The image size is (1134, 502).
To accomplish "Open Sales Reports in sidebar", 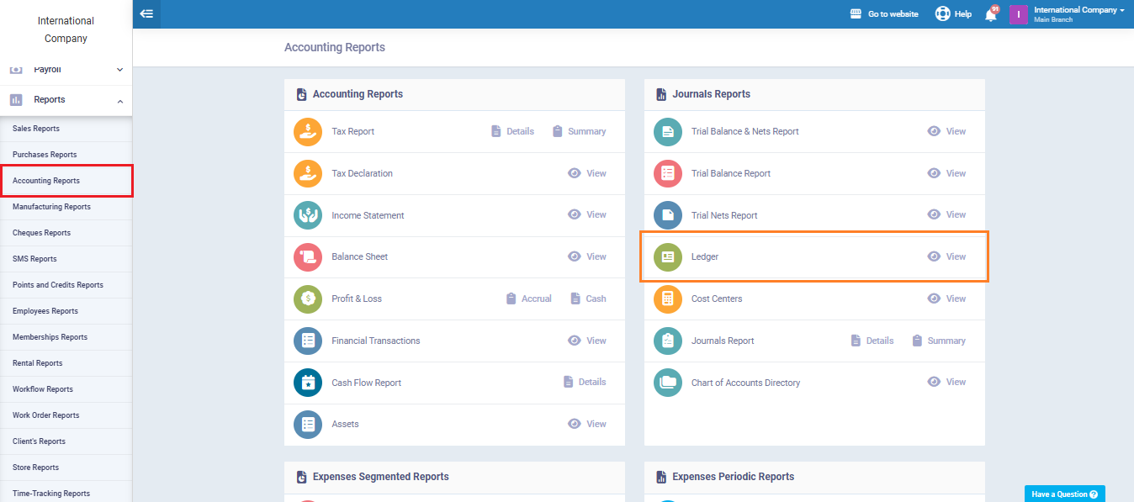I will tap(36, 129).
